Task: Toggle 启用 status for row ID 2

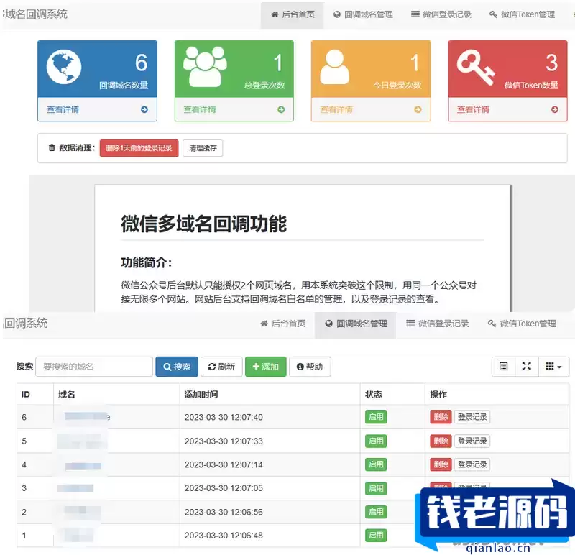Action: (376, 512)
